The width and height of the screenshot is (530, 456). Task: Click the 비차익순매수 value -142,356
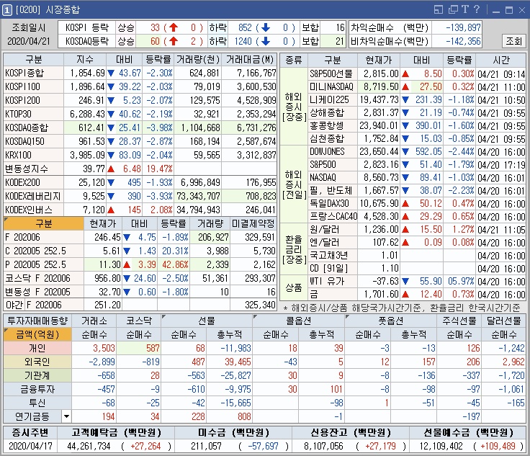(x=463, y=41)
